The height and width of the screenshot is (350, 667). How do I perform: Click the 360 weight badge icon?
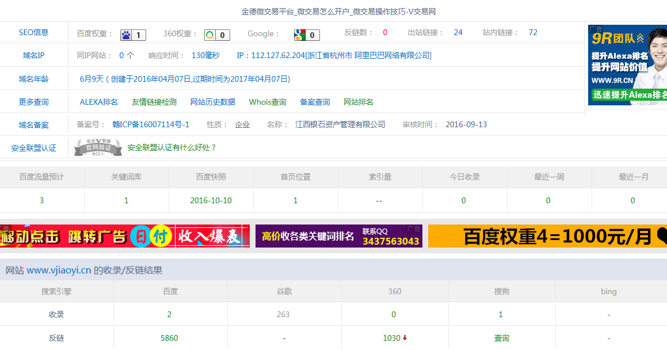(217, 35)
